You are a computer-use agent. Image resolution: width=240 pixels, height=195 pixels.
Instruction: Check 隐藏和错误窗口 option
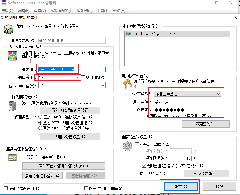coord(6,188)
